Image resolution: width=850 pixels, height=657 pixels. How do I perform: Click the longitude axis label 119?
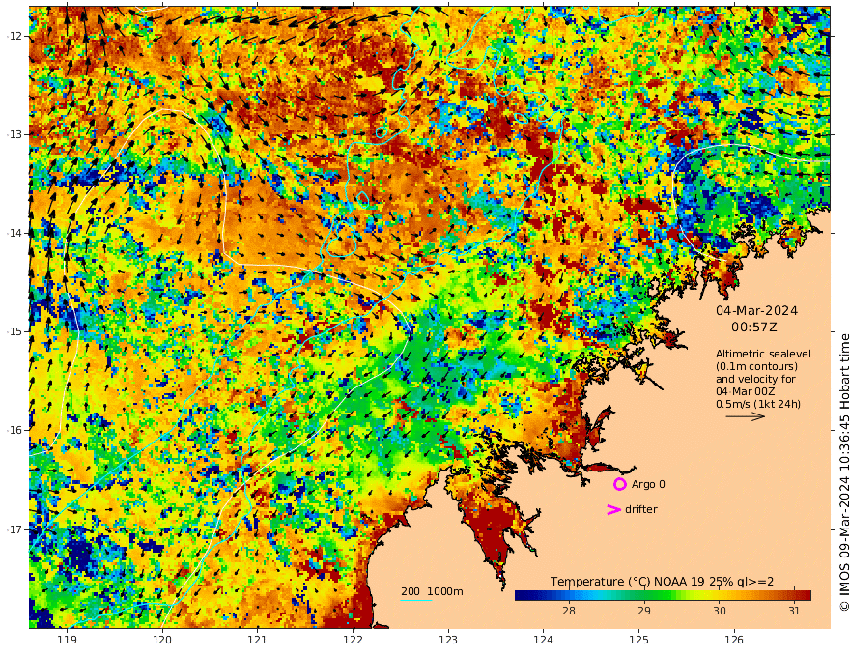click(67, 641)
